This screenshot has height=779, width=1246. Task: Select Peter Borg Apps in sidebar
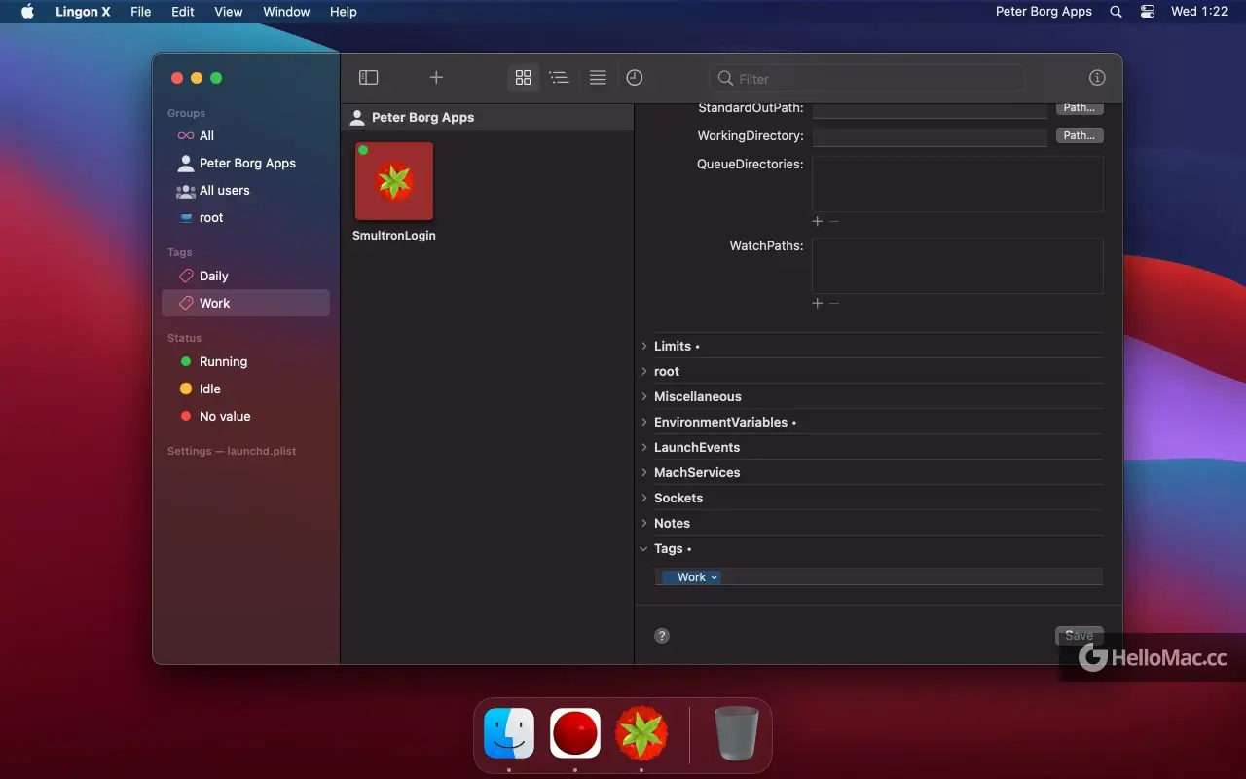(x=245, y=164)
